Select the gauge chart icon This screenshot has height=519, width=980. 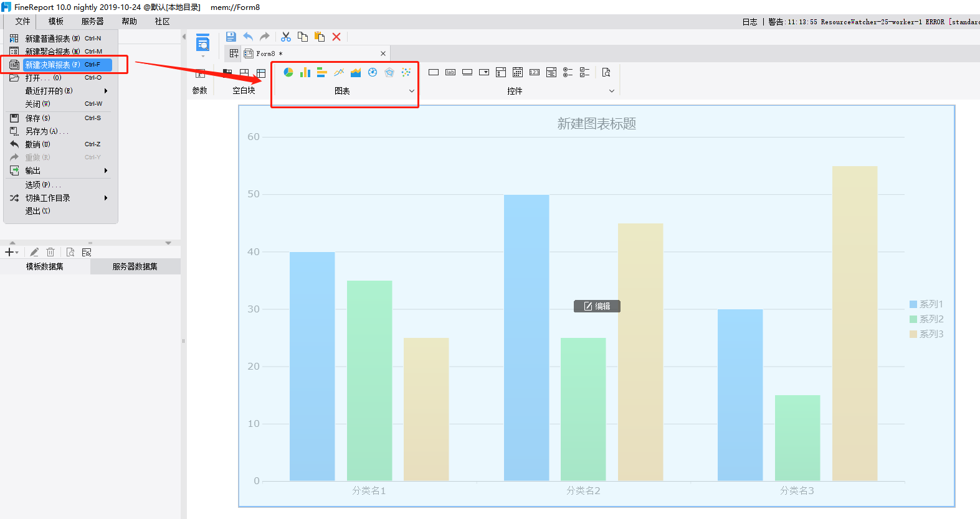tap(373, 72)
